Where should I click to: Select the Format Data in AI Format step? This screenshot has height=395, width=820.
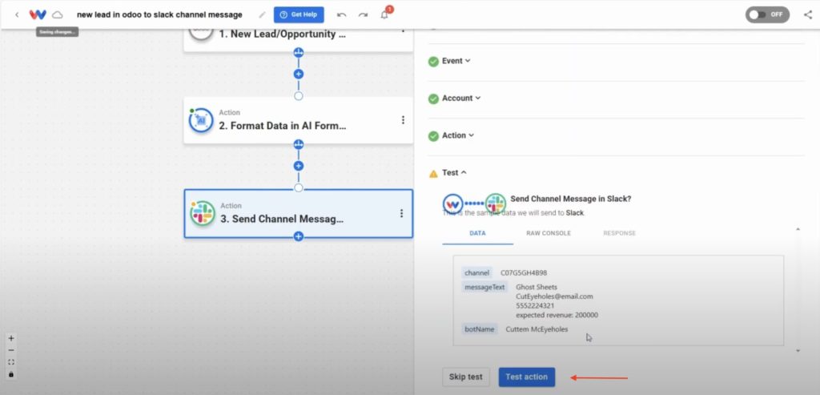click(x=298, y=120)
